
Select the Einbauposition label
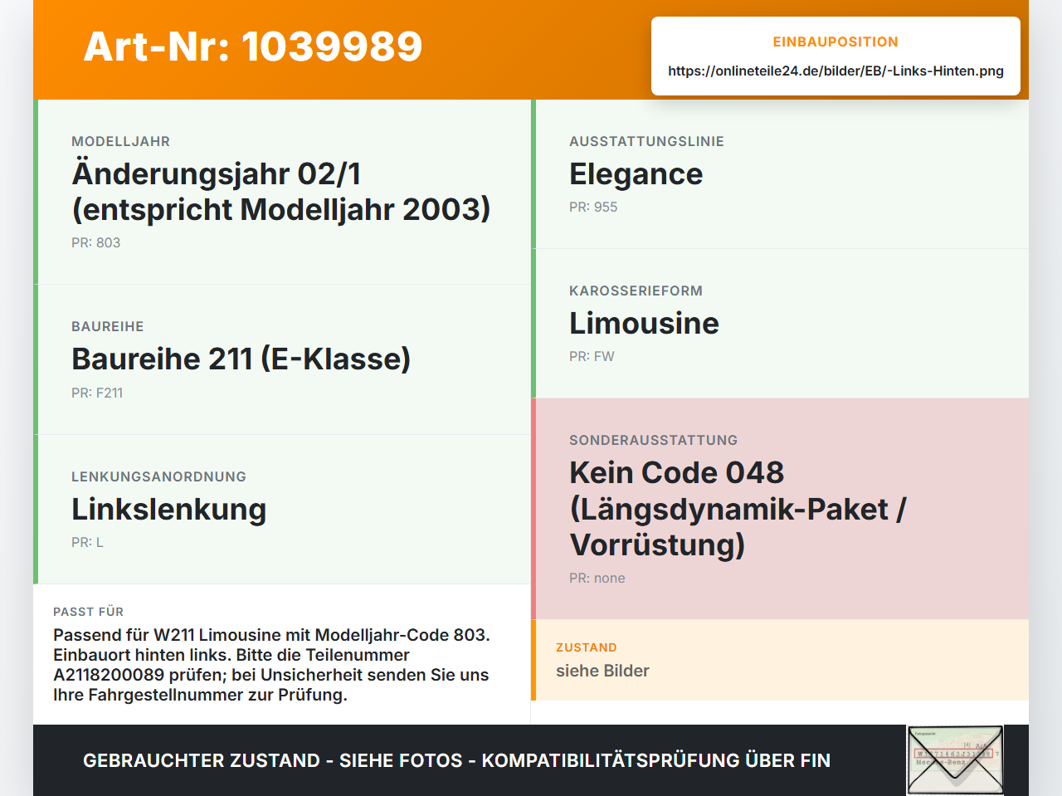[835, 42]
